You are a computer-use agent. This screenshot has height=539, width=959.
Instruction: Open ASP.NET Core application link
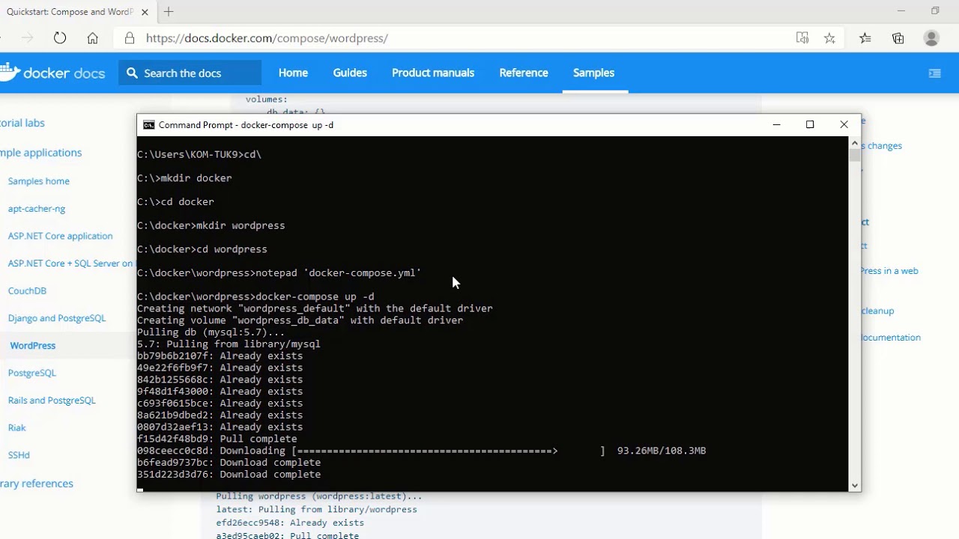pyautogui.click(x=60, y=236)
